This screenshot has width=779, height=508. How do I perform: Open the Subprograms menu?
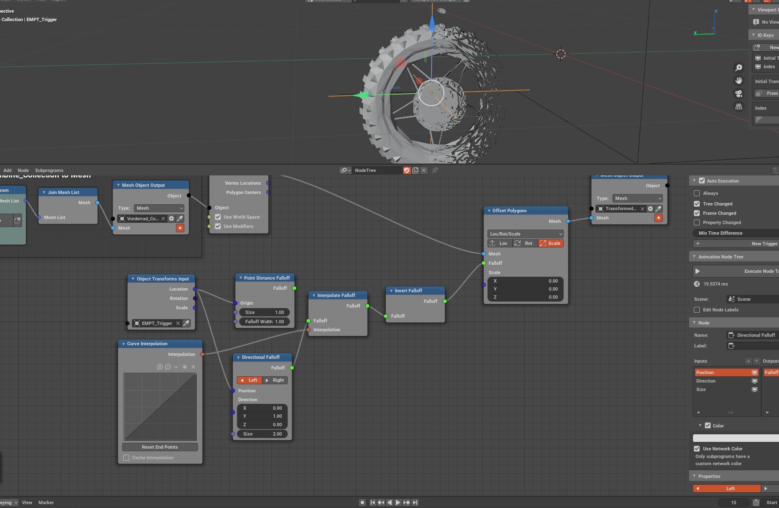49,170
